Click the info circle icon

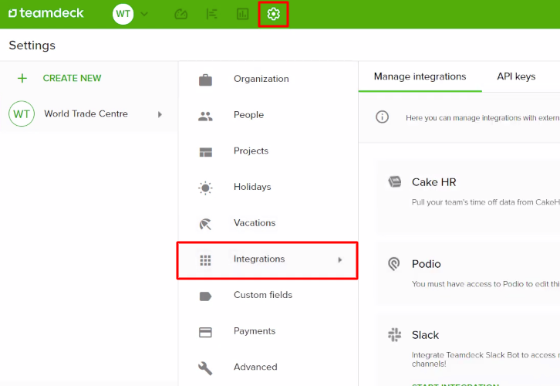pyautogui.click(x=382, y=117)
